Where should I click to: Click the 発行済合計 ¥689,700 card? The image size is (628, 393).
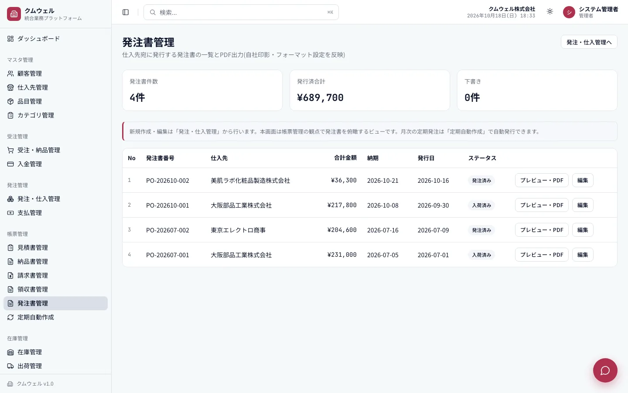[x=370, y=90]
